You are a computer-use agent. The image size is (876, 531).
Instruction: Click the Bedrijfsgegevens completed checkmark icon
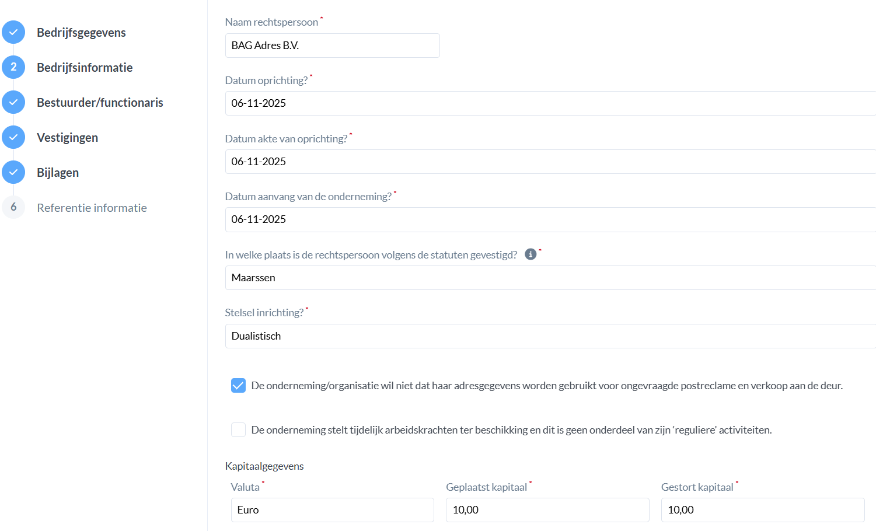tap(13, 33)
